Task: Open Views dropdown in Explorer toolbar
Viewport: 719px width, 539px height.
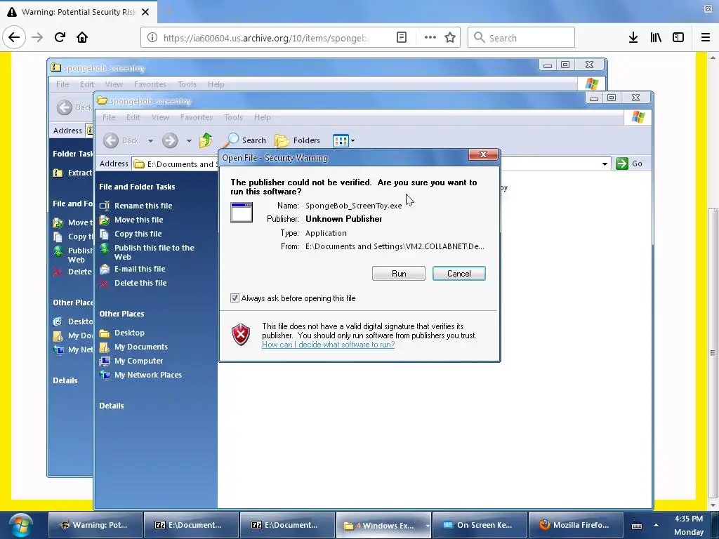Action: tap(344, 140)
